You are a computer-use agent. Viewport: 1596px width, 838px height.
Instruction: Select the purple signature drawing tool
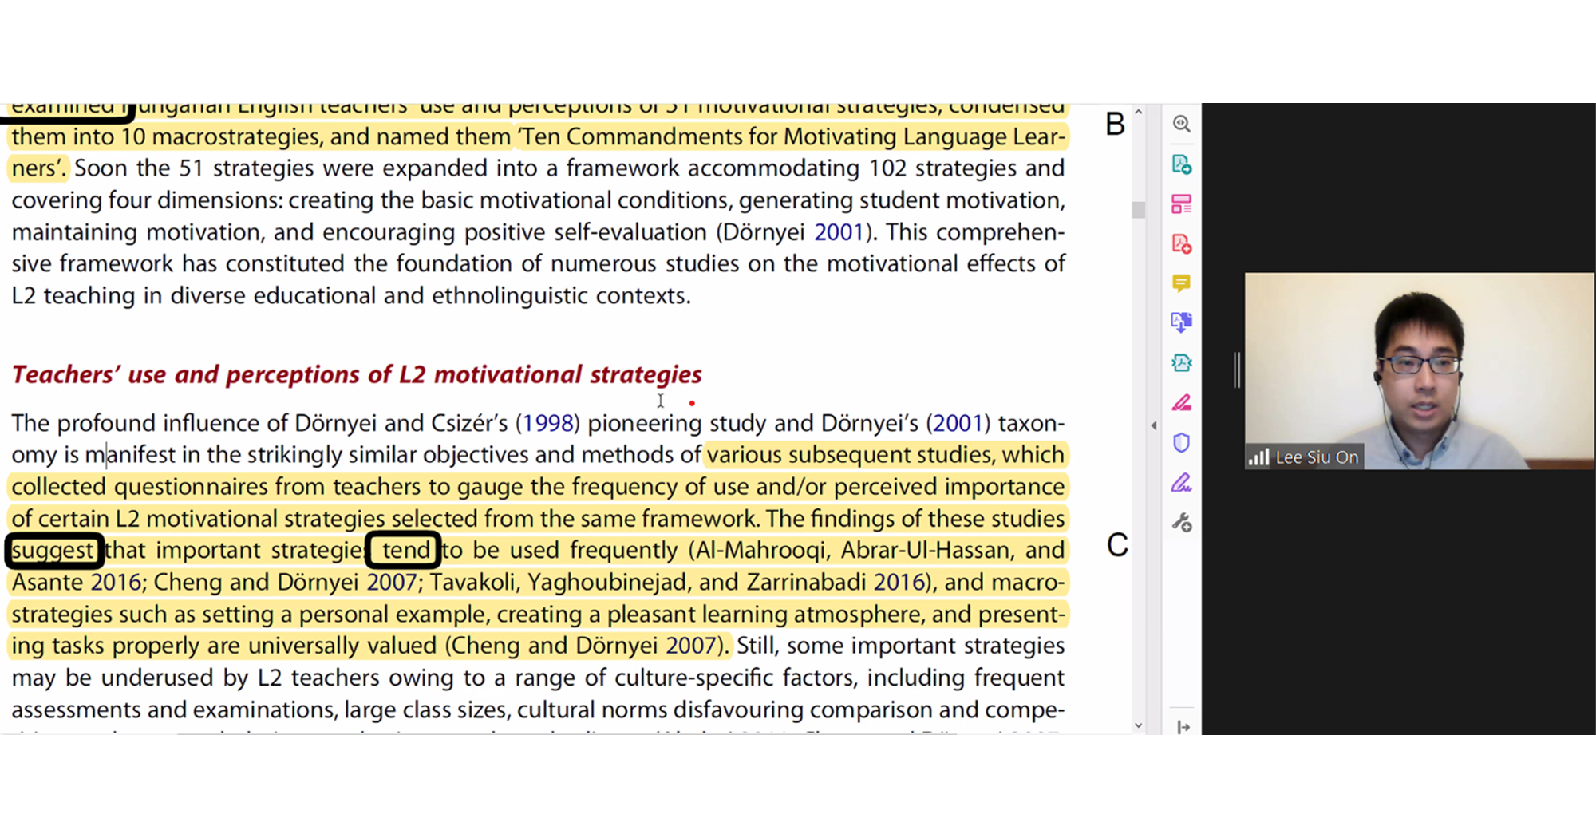(x=1182, y=483)
